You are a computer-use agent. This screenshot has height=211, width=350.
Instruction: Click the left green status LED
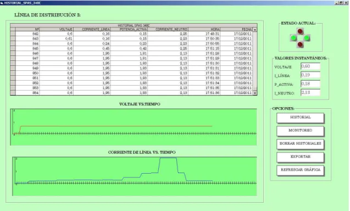(x=293, y=38)
